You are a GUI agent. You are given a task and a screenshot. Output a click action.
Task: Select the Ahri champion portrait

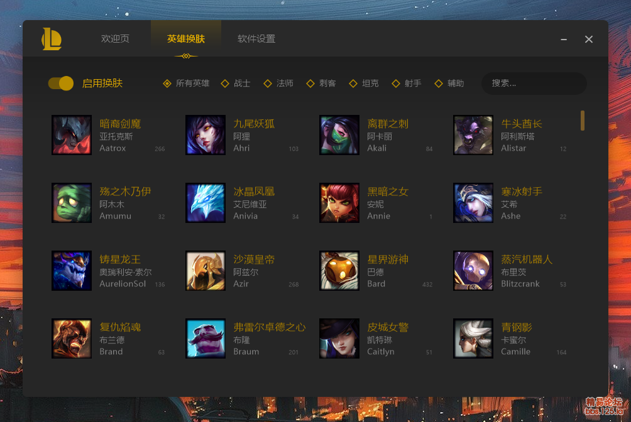click(x=206, y=135)
